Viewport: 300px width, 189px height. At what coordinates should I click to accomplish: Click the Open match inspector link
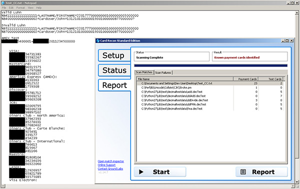(x=111, y=161)
